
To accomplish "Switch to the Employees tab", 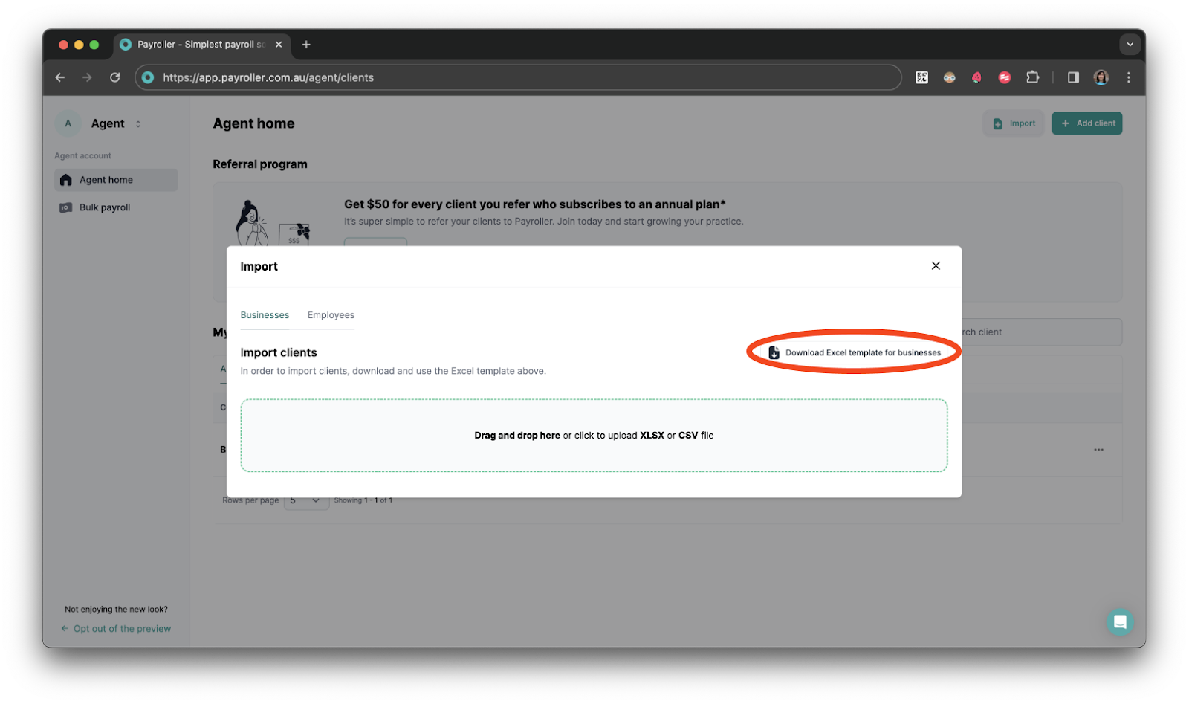I will (x=331, y=315).
